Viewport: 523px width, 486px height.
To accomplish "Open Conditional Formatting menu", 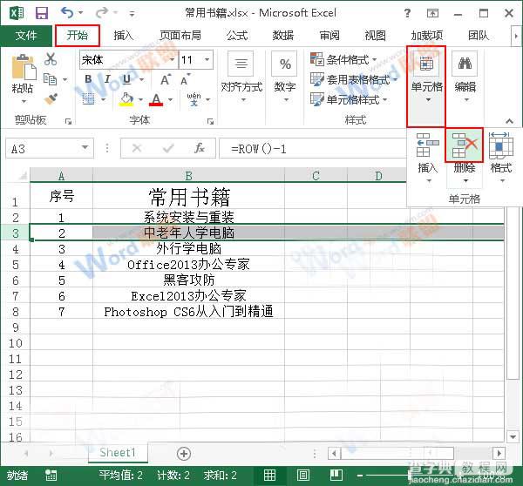I will click(343, 60).
